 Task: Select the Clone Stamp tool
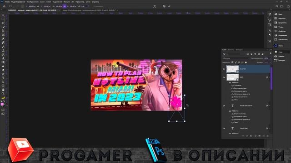pos(3,50)
